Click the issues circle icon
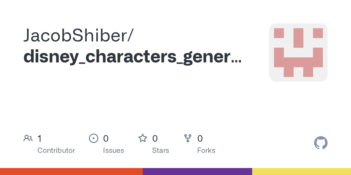The height and width of the screenshot is (175, 351). point(93,138)
